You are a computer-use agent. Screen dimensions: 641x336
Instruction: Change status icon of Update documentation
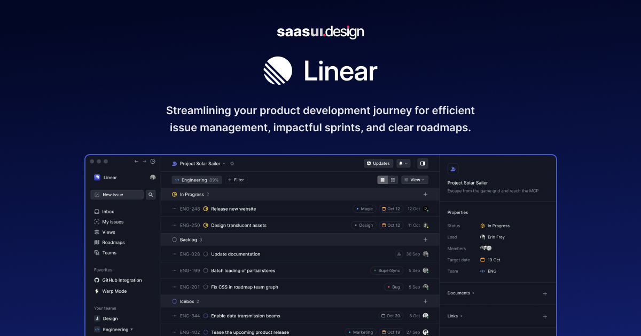coord(206,254)
